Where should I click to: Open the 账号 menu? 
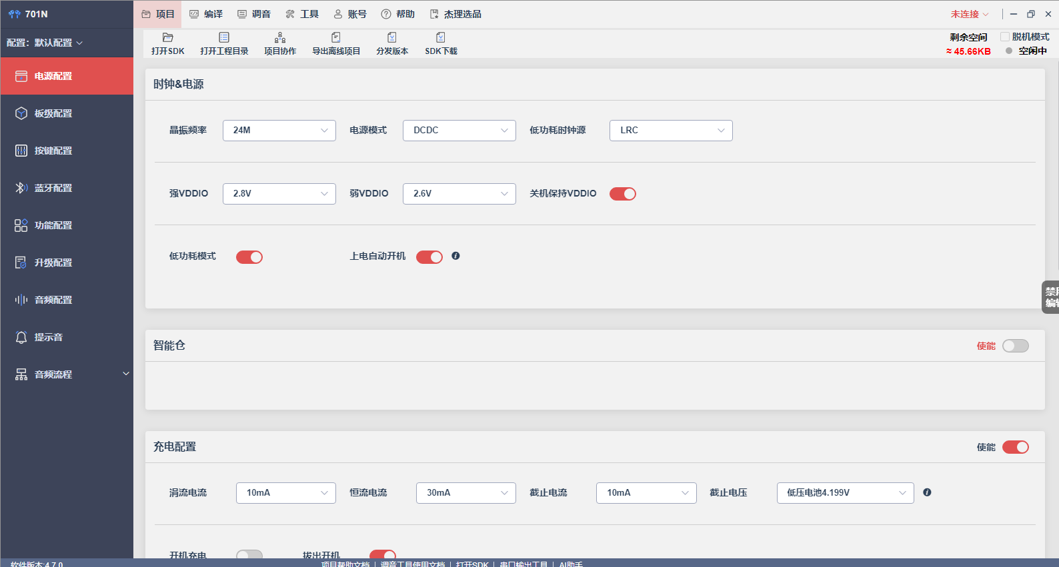coord(350,14)
